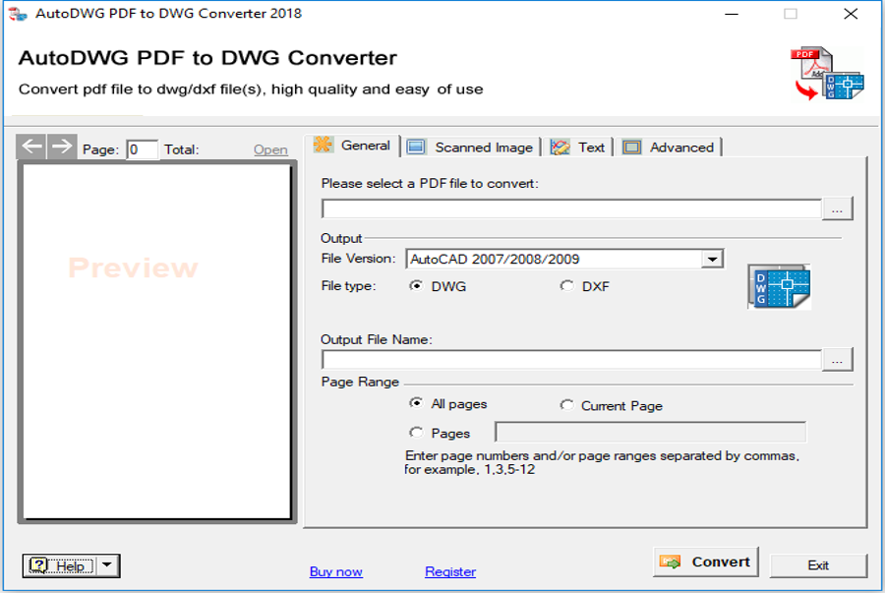Viewport: 885px width, 593px height.
Task: Click the DWG file type image icon
Action: [780, 286]
